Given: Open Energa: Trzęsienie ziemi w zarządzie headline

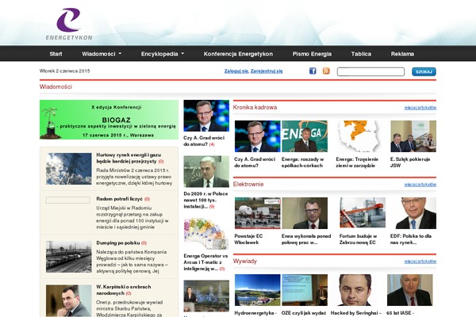Looking at the screenshot, I should pyautogui.click(x=357, y=162).
